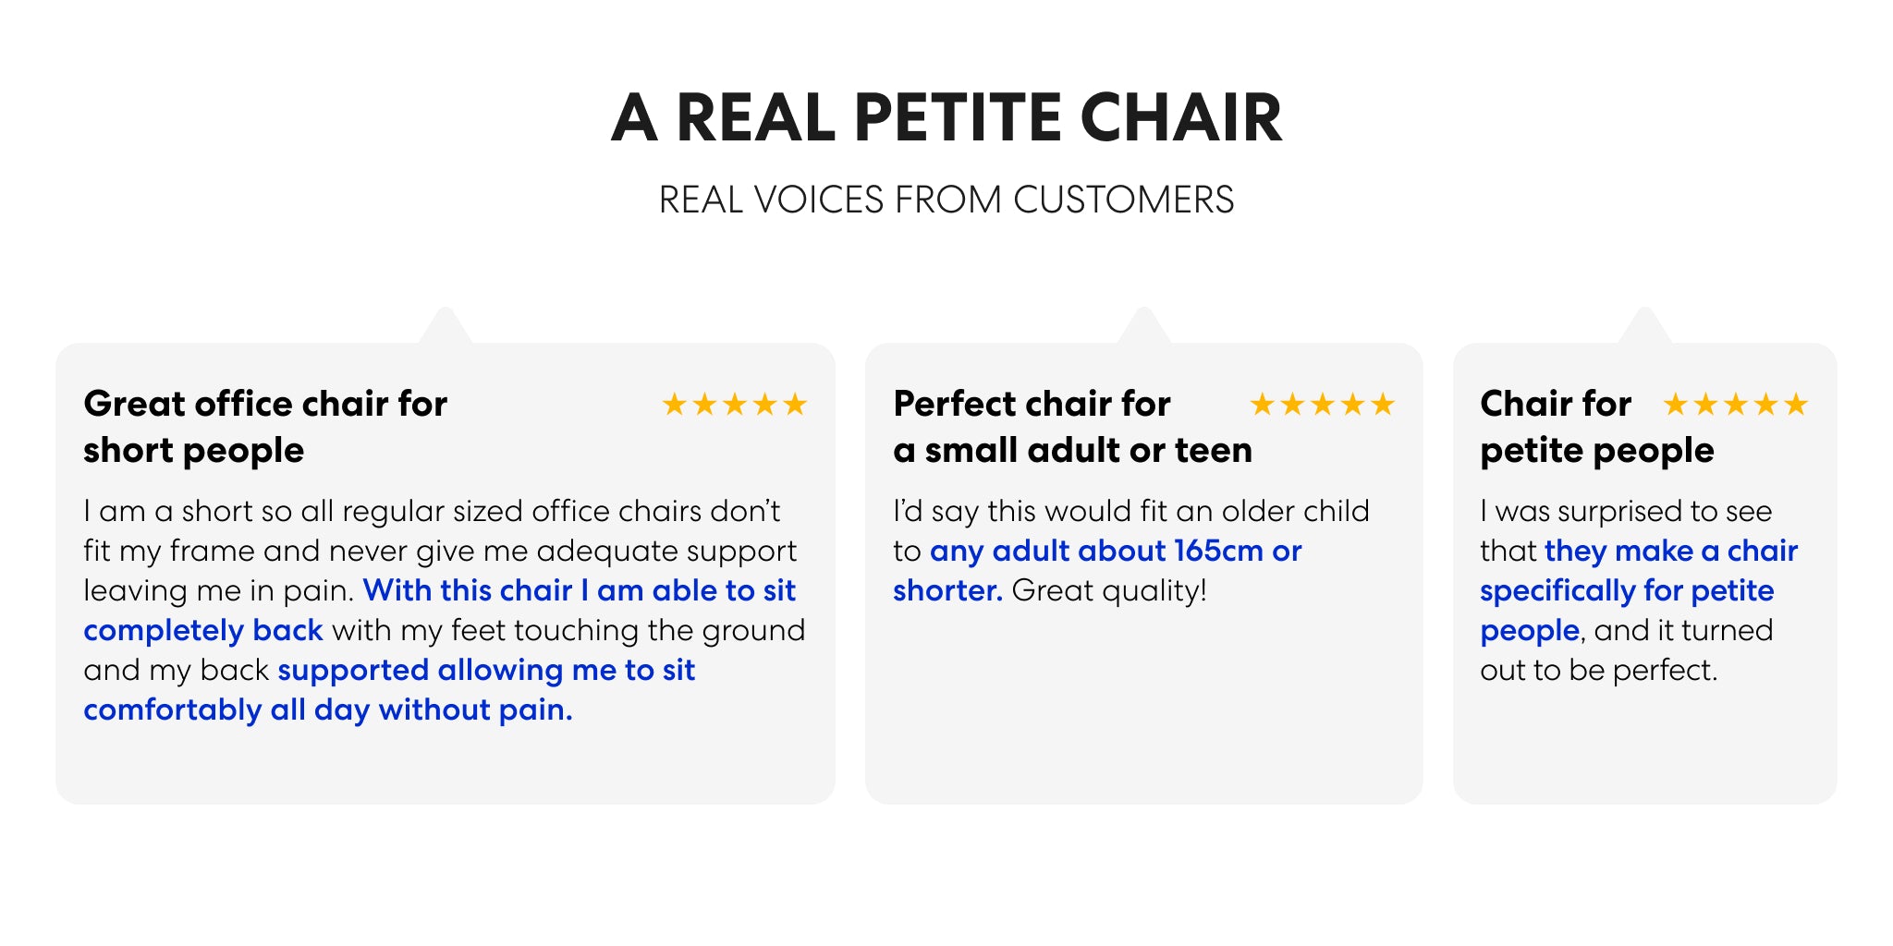Click the first star in the "Great office chair" rating
The width and height of the screenshot is (1893, 946).
[x=675, y=405]
